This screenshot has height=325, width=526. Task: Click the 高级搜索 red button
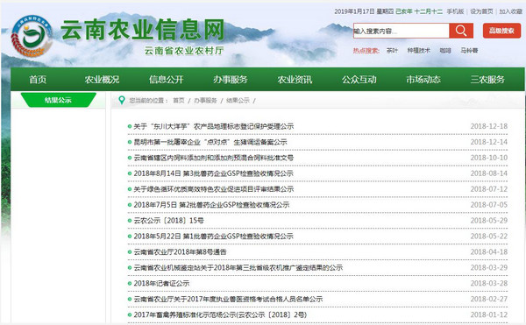pyautogui.click(x=501, y=31)
